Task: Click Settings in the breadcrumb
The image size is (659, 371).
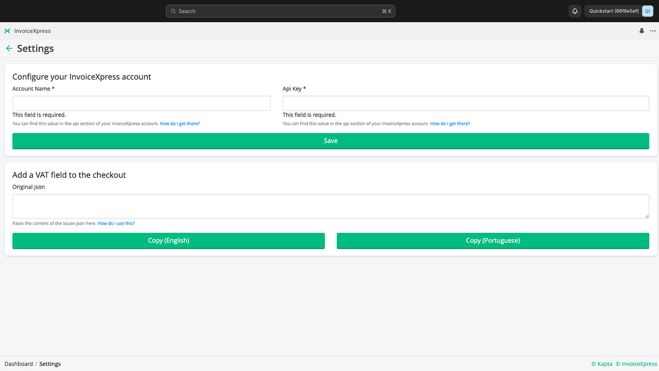Action: coord(50,364)
